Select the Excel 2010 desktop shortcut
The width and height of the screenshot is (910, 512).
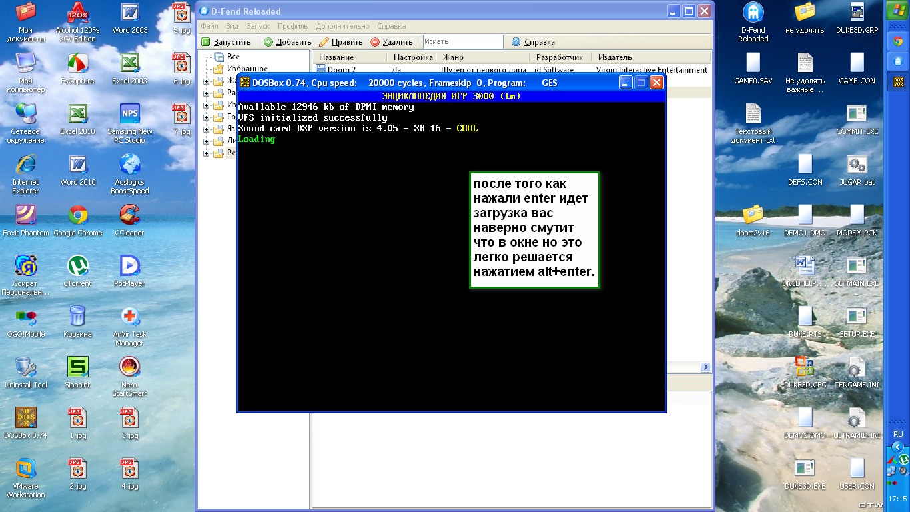coord(77,120)
